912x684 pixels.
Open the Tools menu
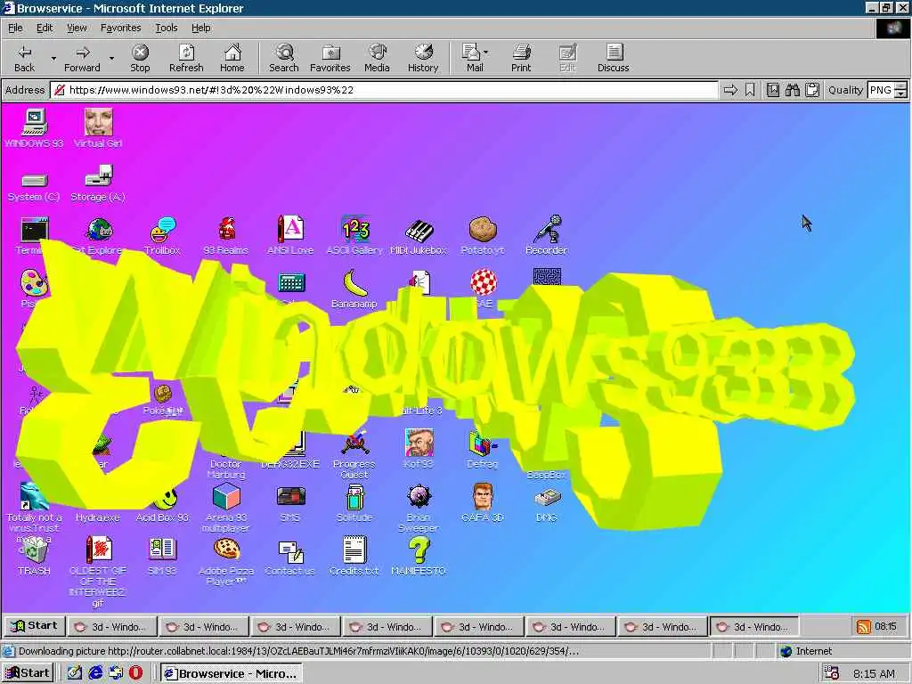point(166,28)
